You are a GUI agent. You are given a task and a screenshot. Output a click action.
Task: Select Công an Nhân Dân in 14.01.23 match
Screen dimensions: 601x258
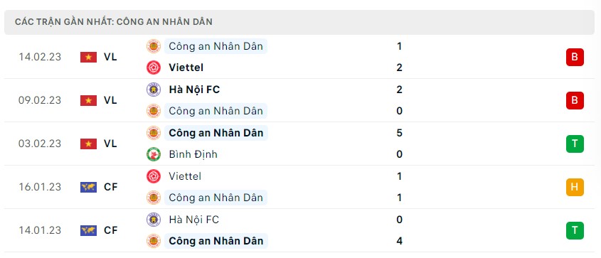coord(216,241)
